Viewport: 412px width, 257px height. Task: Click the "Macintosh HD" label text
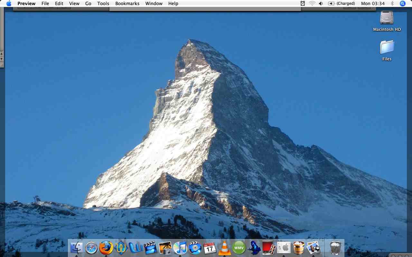click(387, 29)
